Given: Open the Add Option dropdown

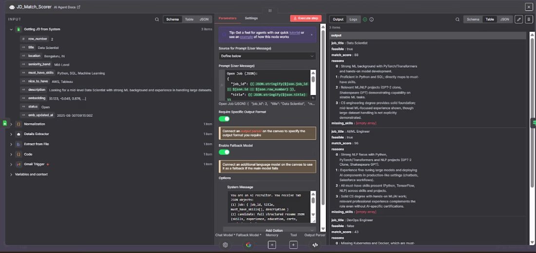Looking at the screenshot, I should tap(269, 230).
